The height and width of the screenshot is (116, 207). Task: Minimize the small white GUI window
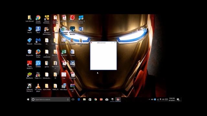pyautogui.click(x=112, y=43)
